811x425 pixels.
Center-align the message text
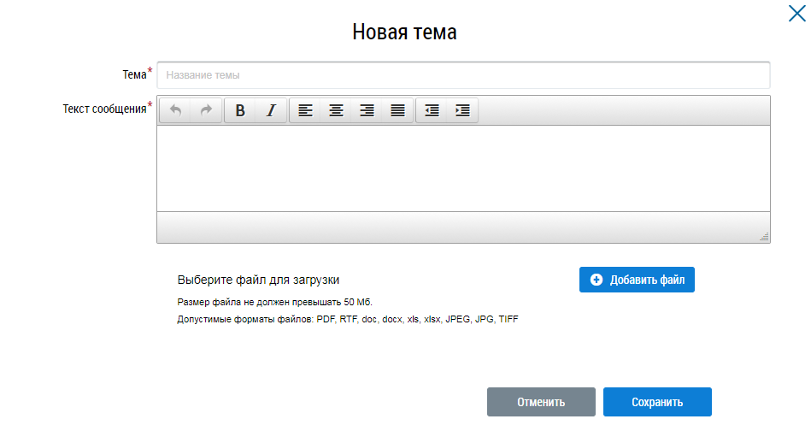[336, 110]
